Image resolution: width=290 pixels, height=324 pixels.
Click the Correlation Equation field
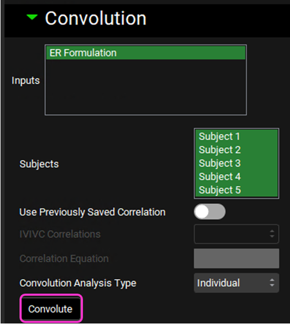237,258
